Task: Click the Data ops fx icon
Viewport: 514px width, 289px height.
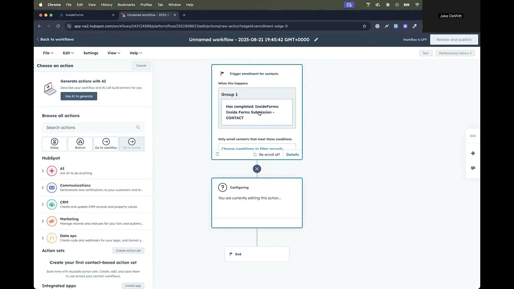Action: 52,238
